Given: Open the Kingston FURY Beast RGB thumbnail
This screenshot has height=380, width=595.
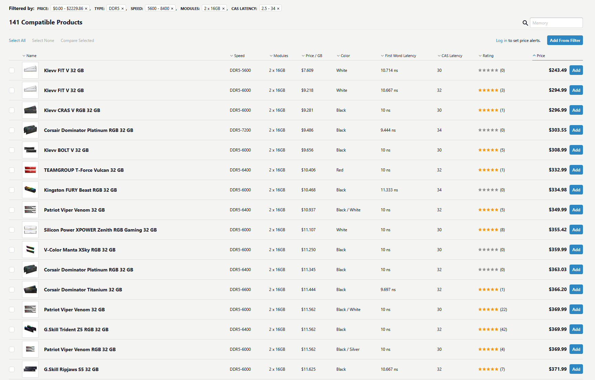Looking at the screenshot, I should pos(30,190).
